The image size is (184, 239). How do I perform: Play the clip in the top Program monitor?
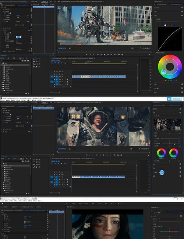pos(105,55)
